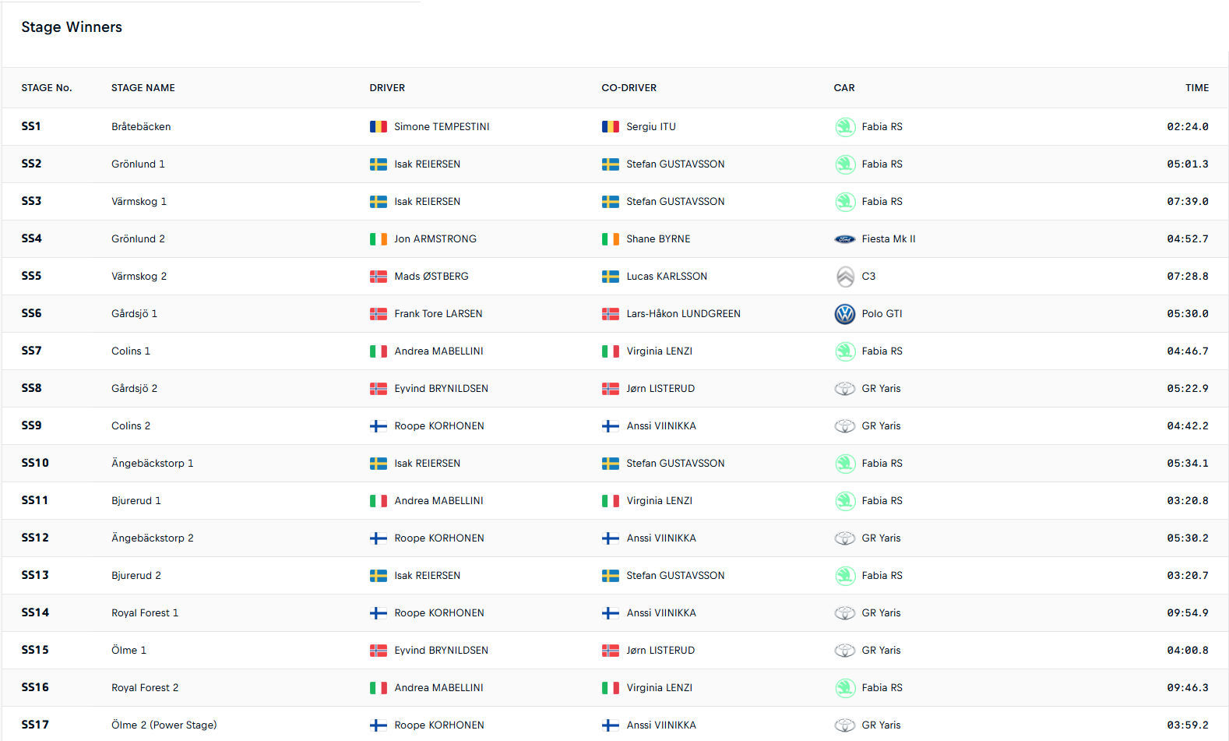Click Italian flag beside Virginia LENZI in SS7
The image size is (1229, 741).
610,351
